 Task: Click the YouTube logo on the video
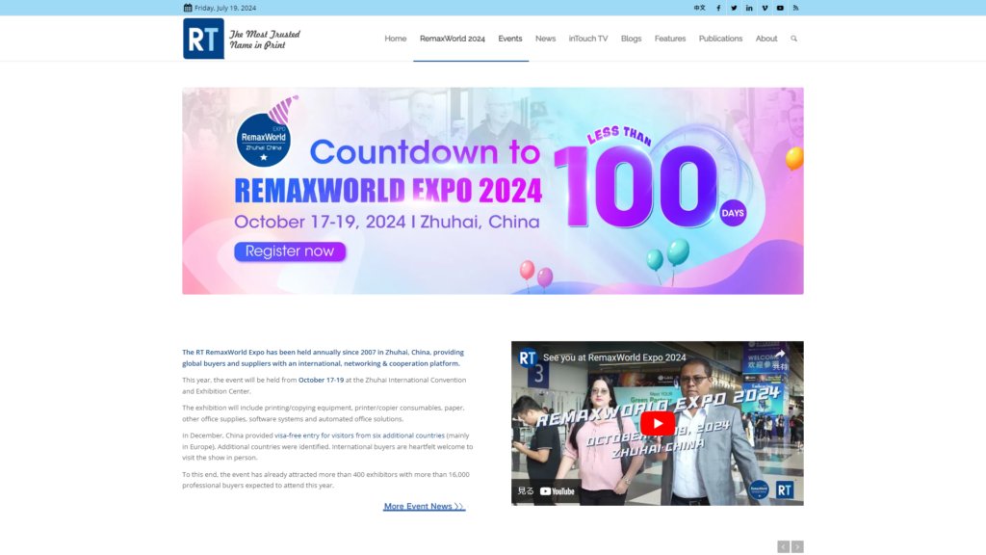558,491
